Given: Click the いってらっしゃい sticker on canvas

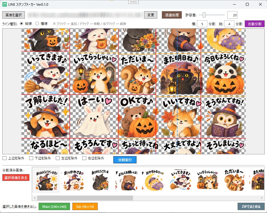Looking at the screenshot, I should [94, 74].
